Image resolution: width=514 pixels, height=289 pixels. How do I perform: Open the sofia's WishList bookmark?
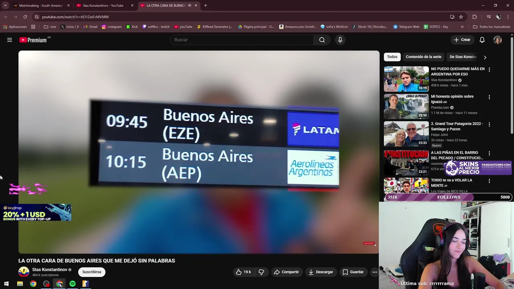334,27
